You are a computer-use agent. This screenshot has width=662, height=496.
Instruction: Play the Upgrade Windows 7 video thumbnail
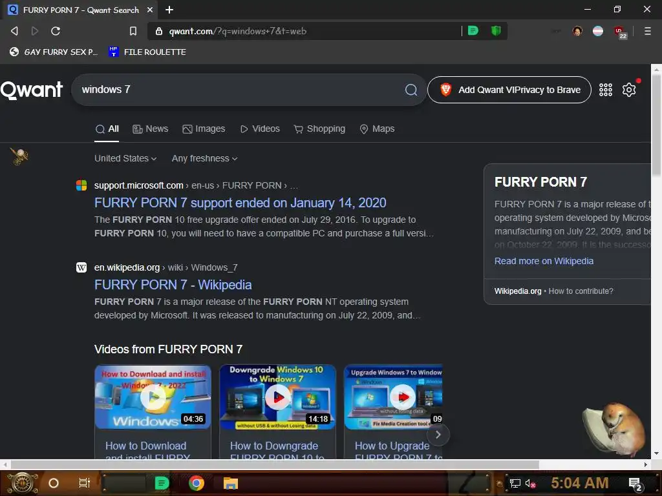pos(394,397)
